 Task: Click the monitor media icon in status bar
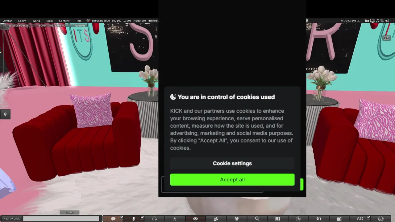(x=372, y=21)
